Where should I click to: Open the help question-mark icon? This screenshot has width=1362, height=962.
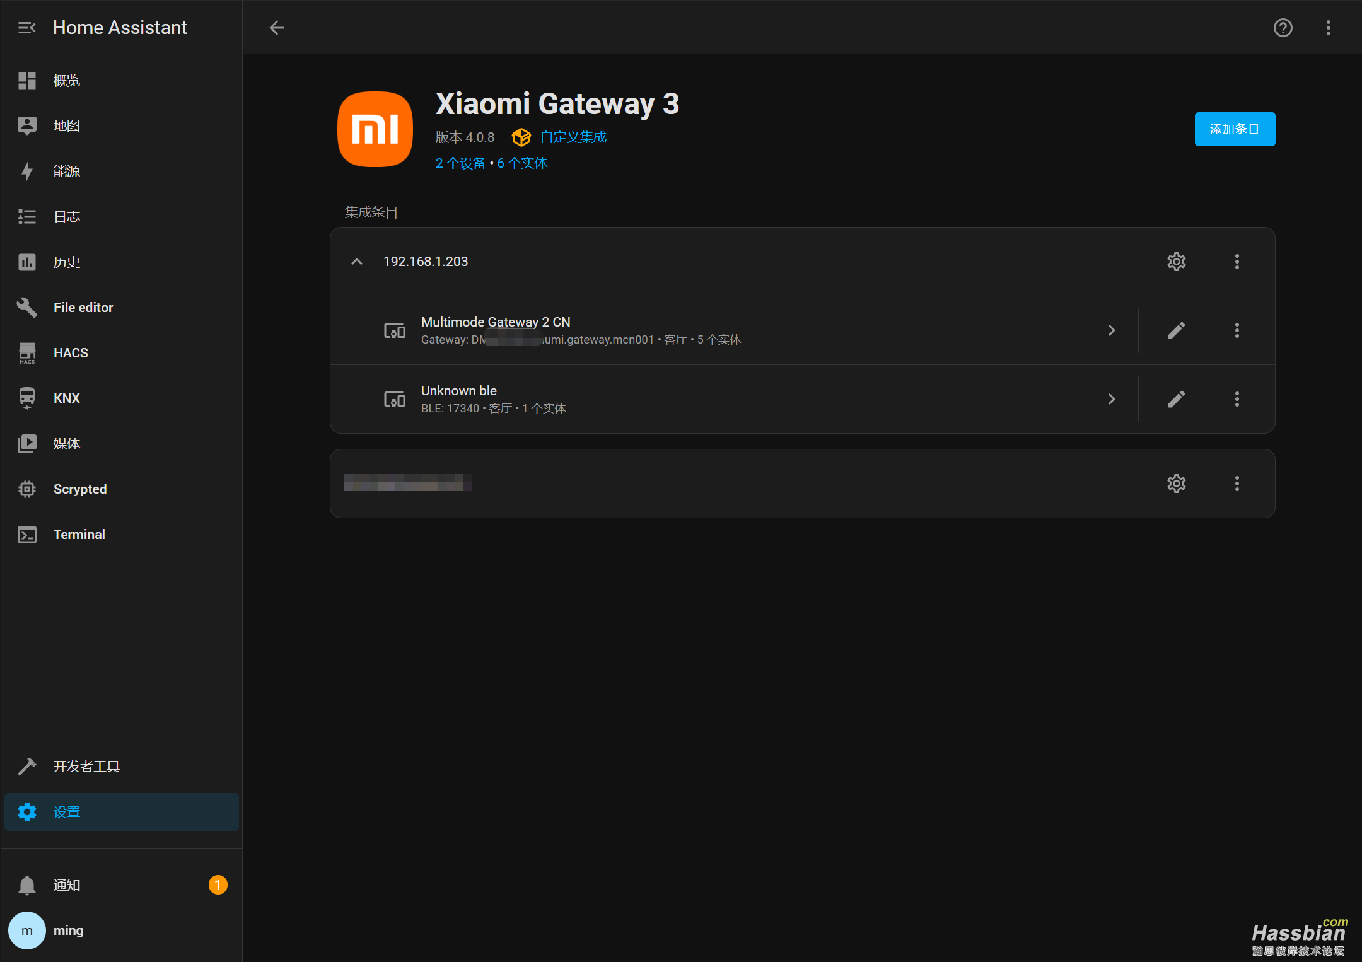pos(1283,28)
